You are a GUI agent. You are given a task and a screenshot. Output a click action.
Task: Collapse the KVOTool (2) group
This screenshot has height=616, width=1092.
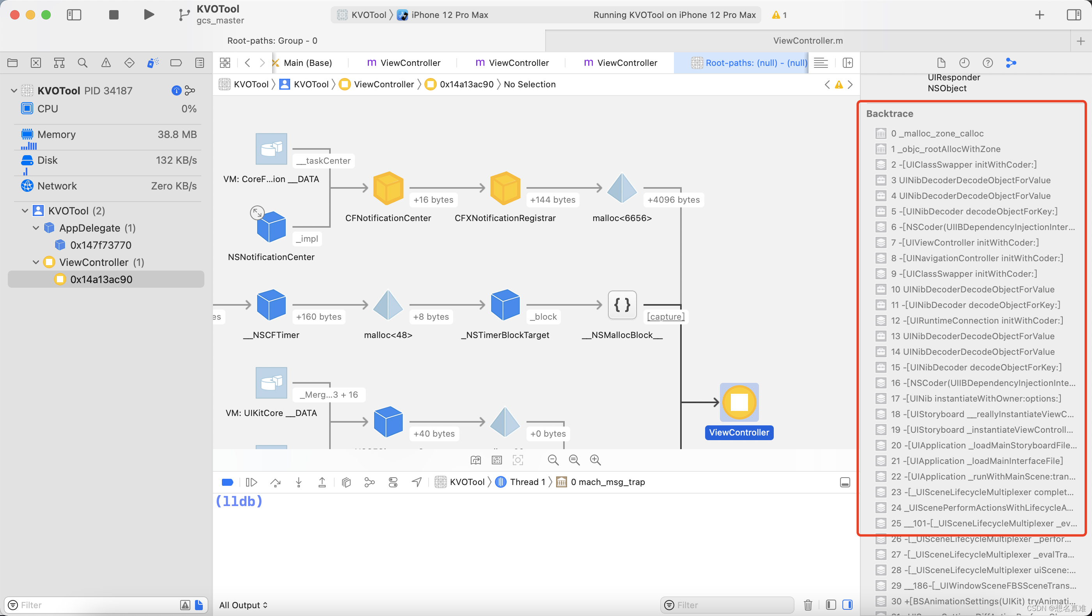coord(25,211)
